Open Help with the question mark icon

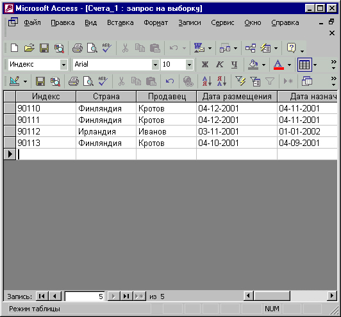[x=292, y=48]
